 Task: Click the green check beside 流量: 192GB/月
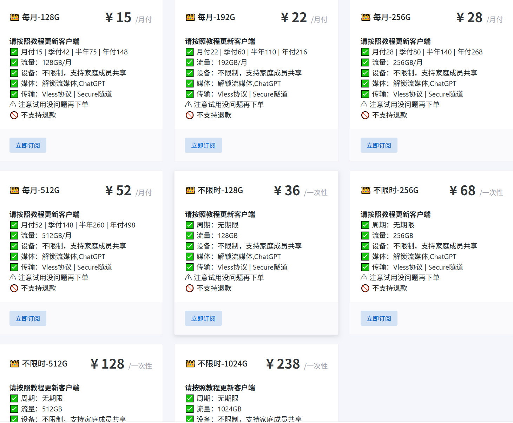pos(190,62)
